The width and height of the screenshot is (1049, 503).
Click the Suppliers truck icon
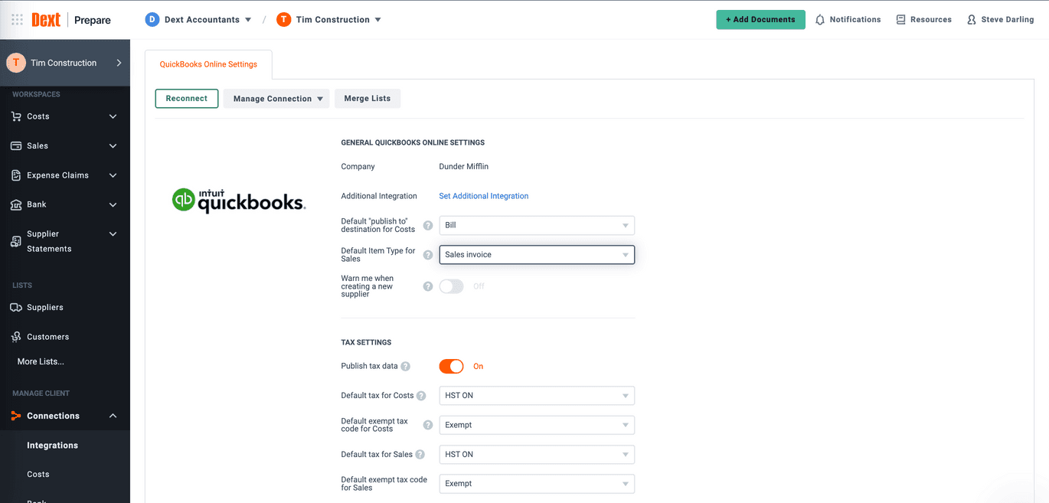[x=16, y=307]
